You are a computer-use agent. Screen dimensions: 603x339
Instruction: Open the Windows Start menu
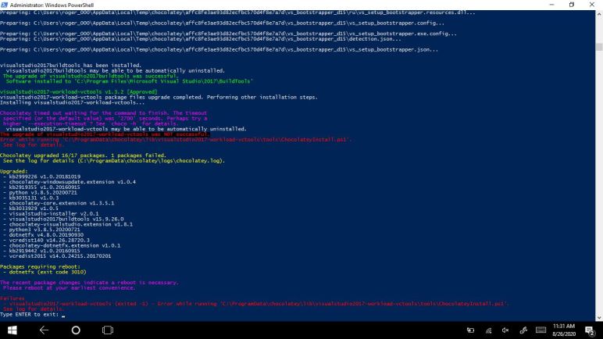click(x=12, y=330)
